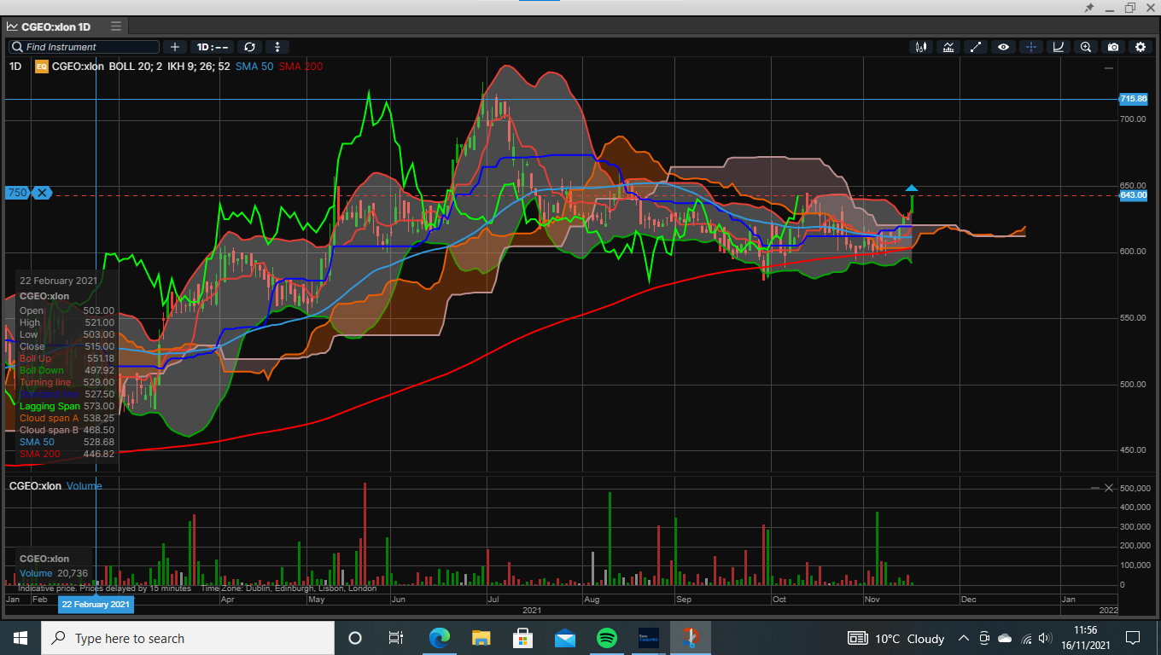Toggle the eye visibility option
The height and width of the screenshot is (655, 1161).
pyautogui.click(x=1003, y=47)
